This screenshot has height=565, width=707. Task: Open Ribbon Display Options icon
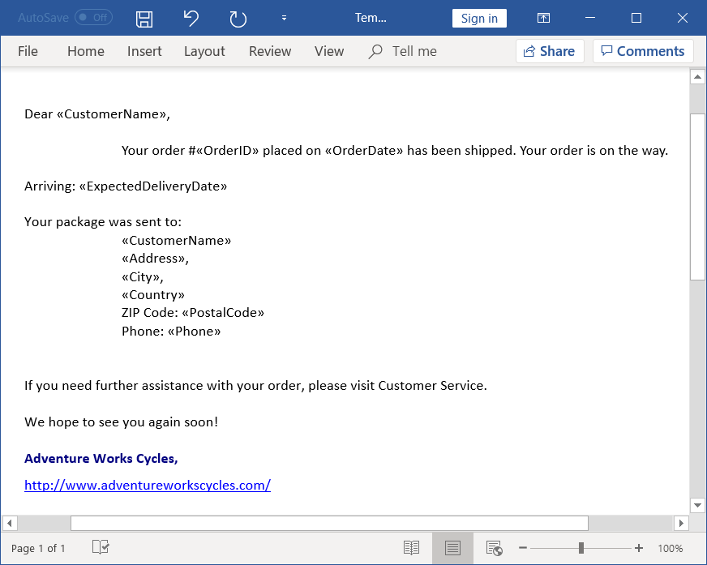point(544,18)
